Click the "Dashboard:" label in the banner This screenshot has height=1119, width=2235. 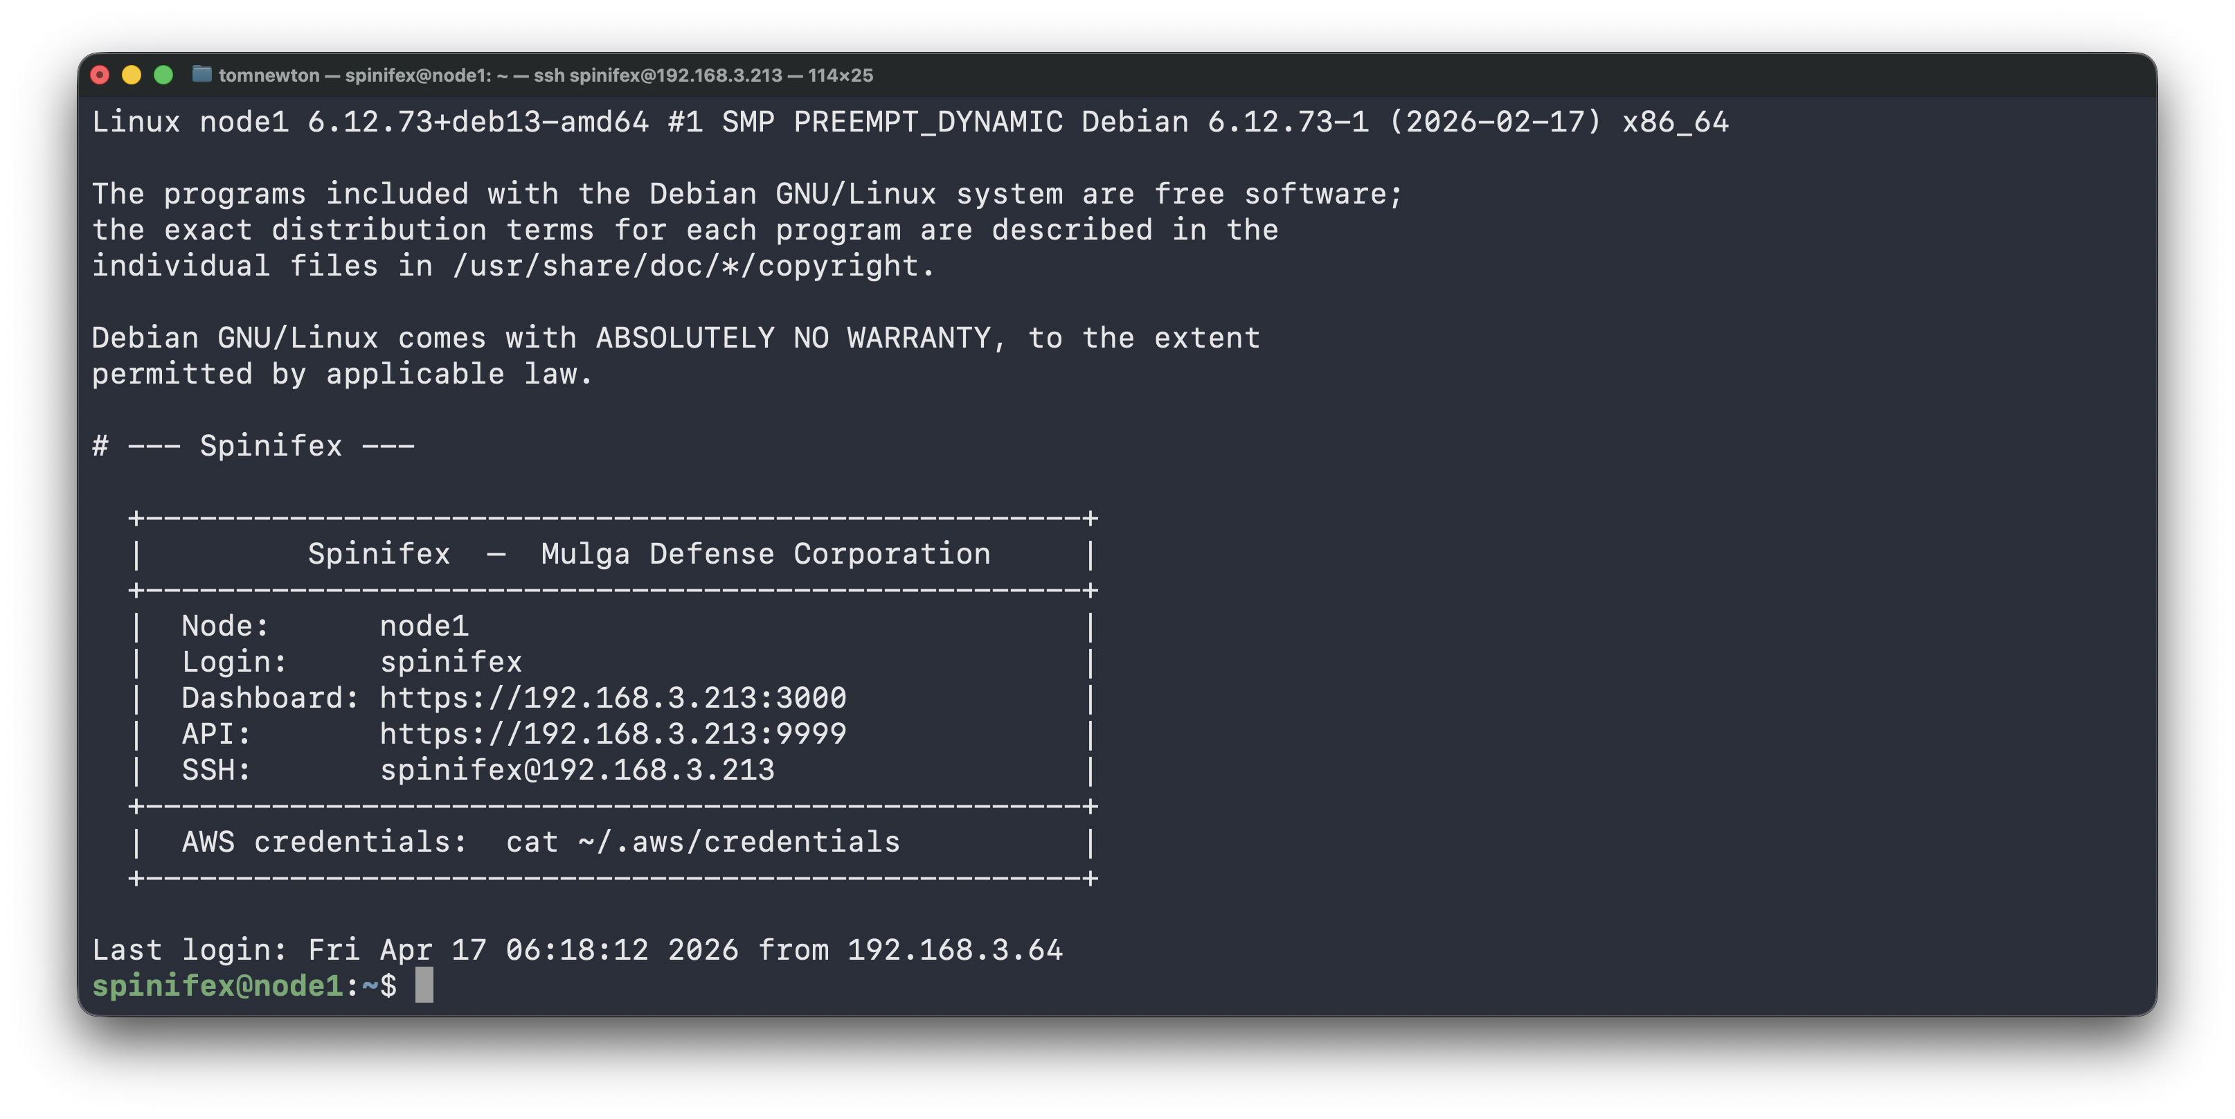coord(270,698)
